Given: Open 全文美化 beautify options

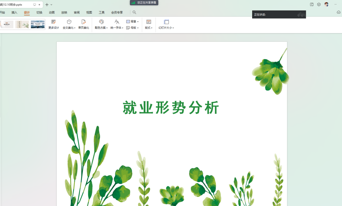Looking at the screenshot, I should [69, 24].
